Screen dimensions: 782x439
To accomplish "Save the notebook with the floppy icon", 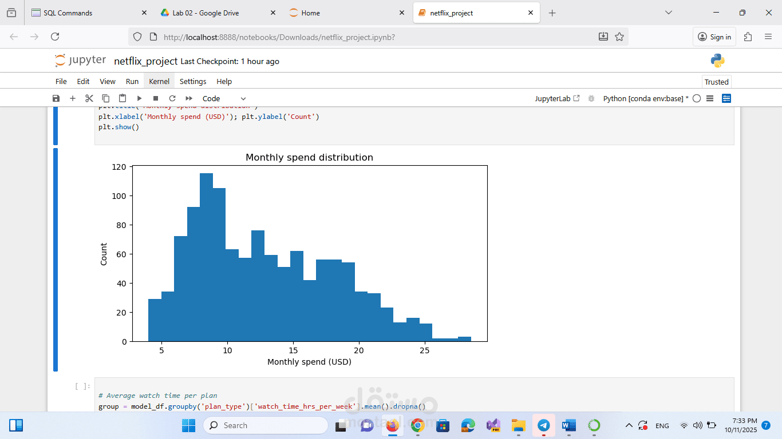I will pyautogui.click(x=56, y=98).
